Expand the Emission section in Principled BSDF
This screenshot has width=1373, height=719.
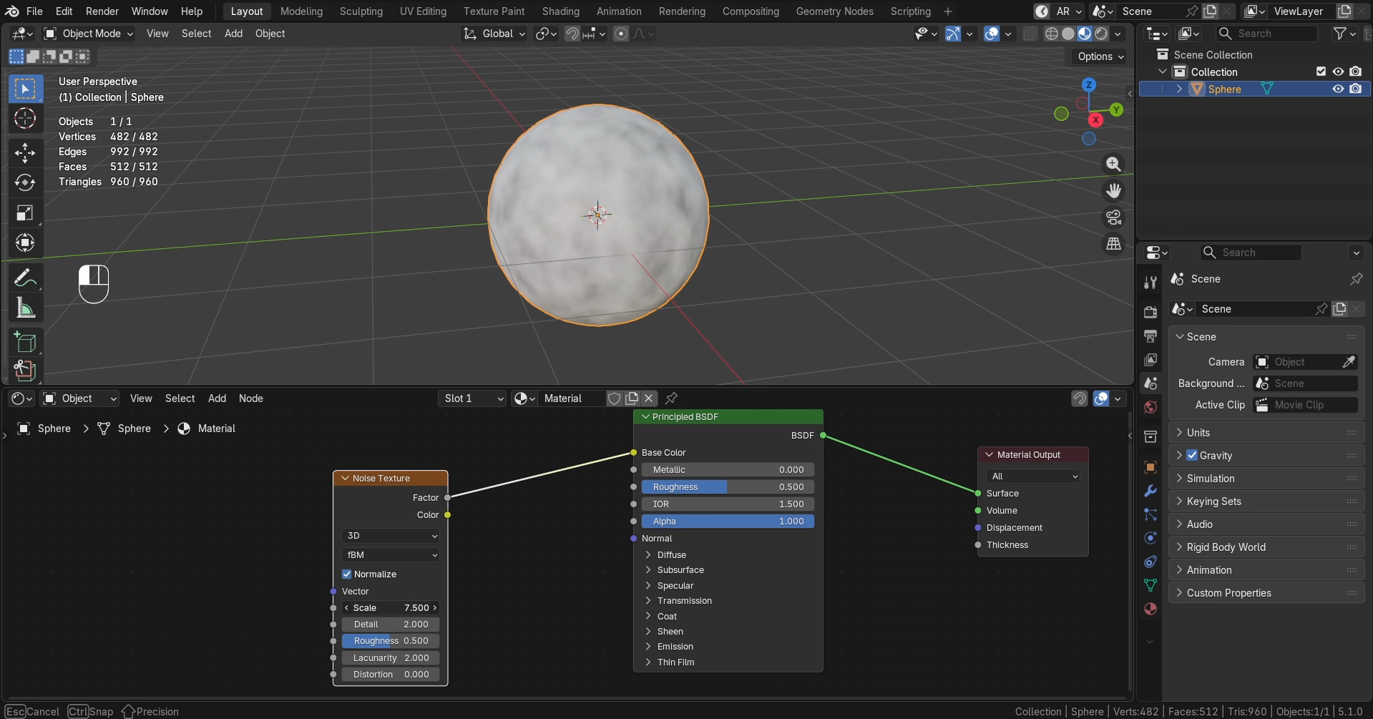(x=675, y=647)
